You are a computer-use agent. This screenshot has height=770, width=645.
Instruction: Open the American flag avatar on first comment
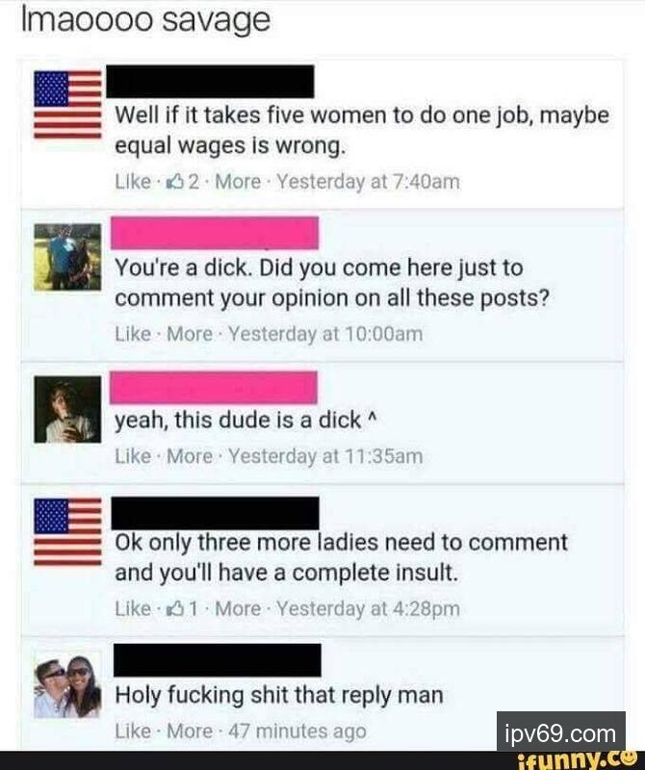tap(67, 104)
